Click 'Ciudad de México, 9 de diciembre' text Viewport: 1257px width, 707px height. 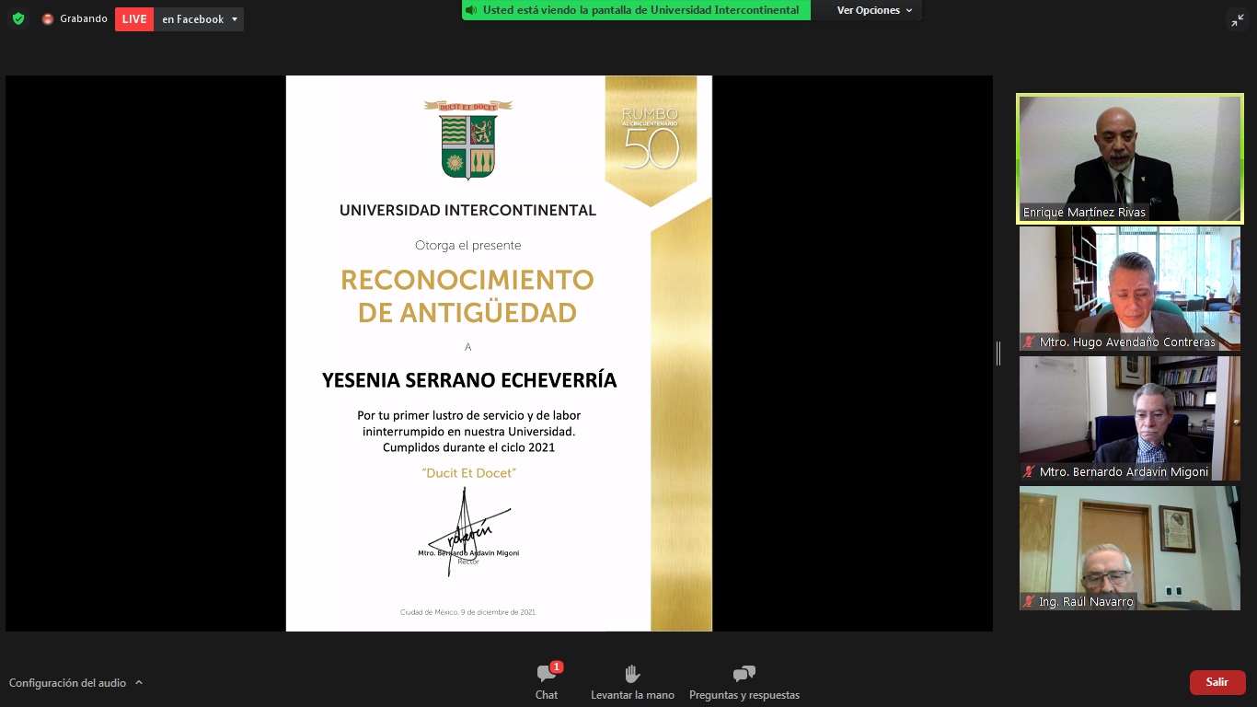point(467,612)
